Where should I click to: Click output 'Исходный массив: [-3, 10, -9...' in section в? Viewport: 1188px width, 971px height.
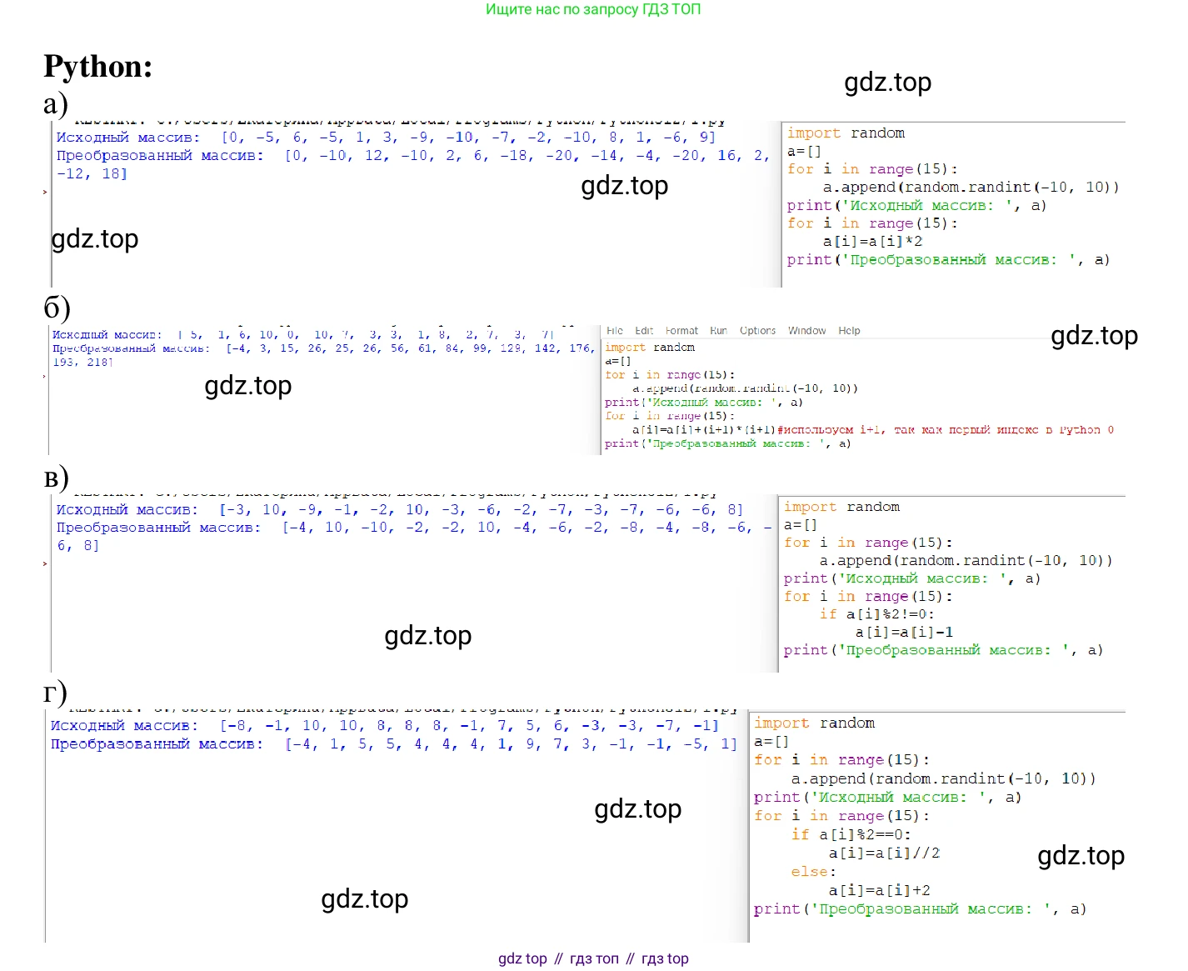click(399, 510)
